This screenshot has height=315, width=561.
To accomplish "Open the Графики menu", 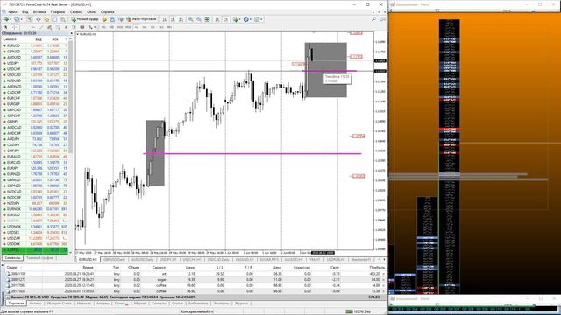I will [58, 11].
